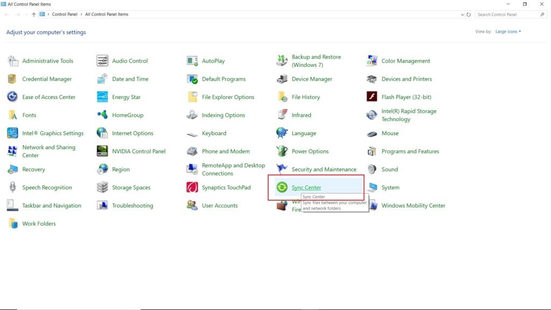Refresh the Control Panel view
Viewport: 551px width, 310px height.
[469, 15]
